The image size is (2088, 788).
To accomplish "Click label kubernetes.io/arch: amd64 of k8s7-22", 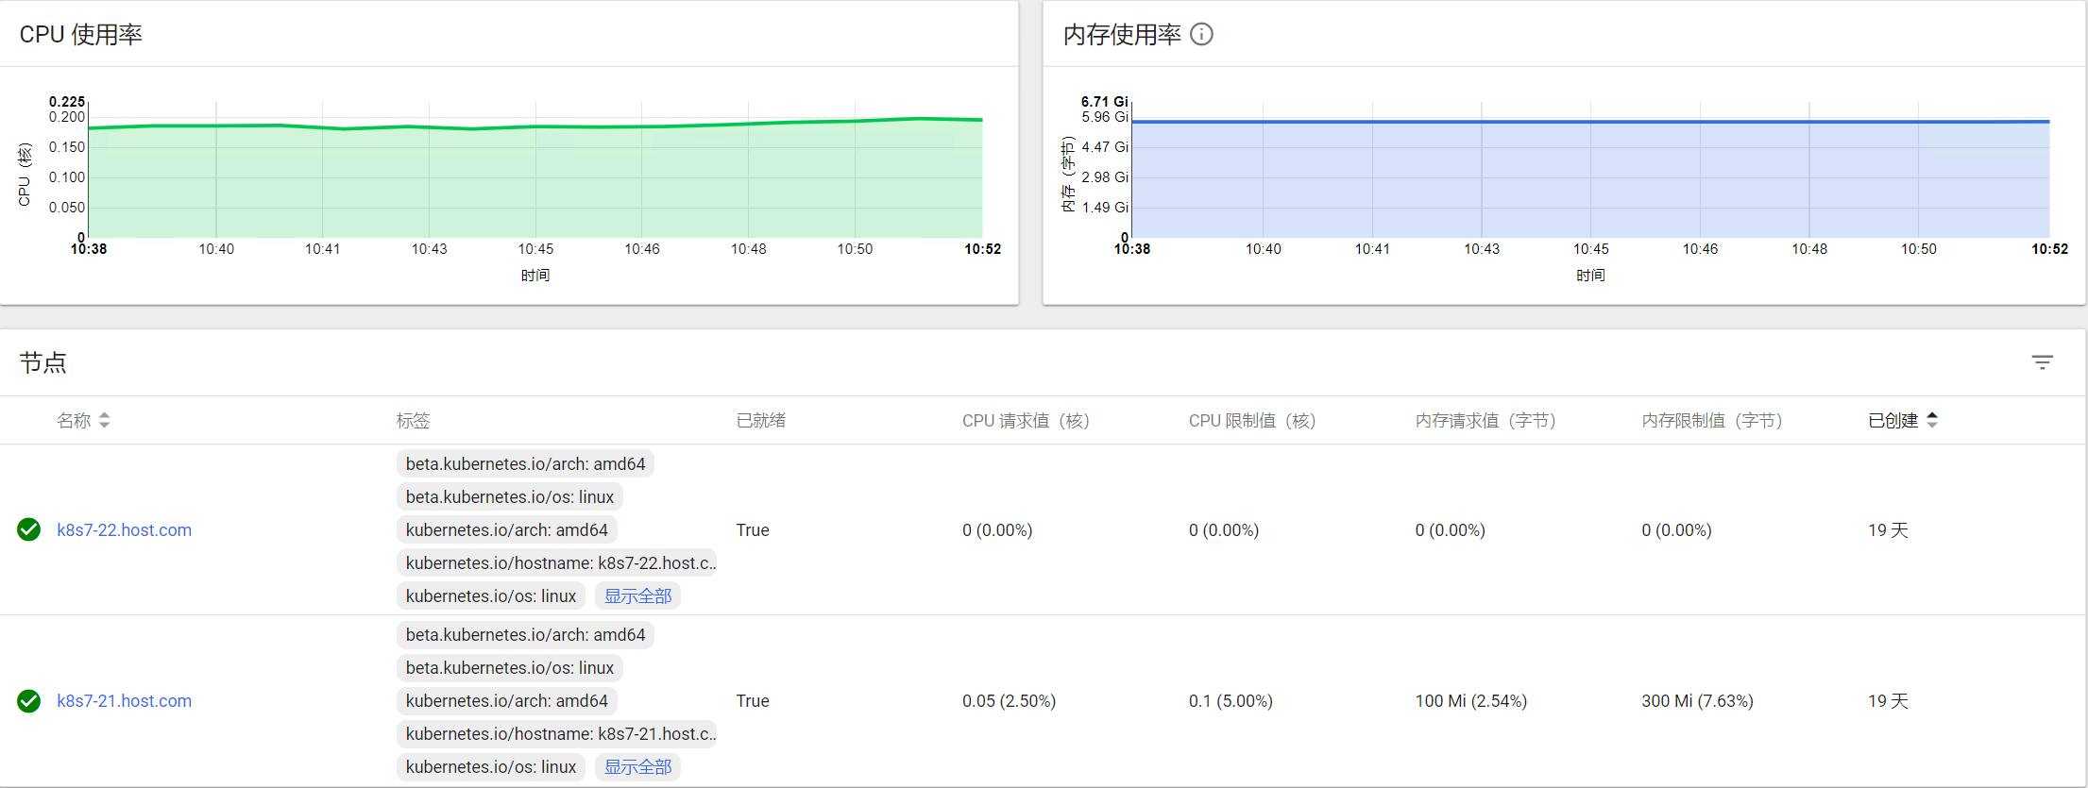I will [x=507, y=530].
